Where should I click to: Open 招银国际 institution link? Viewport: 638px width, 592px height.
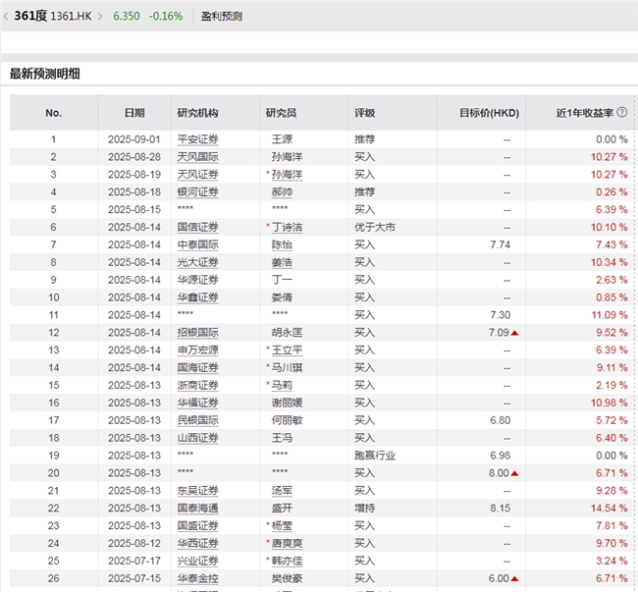point(197,333)
